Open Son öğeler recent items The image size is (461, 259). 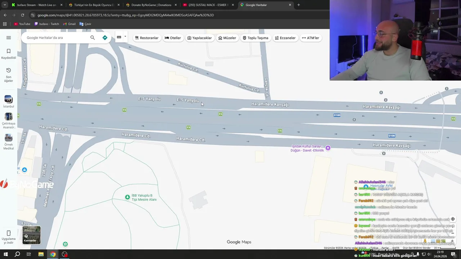coord(9,75)
